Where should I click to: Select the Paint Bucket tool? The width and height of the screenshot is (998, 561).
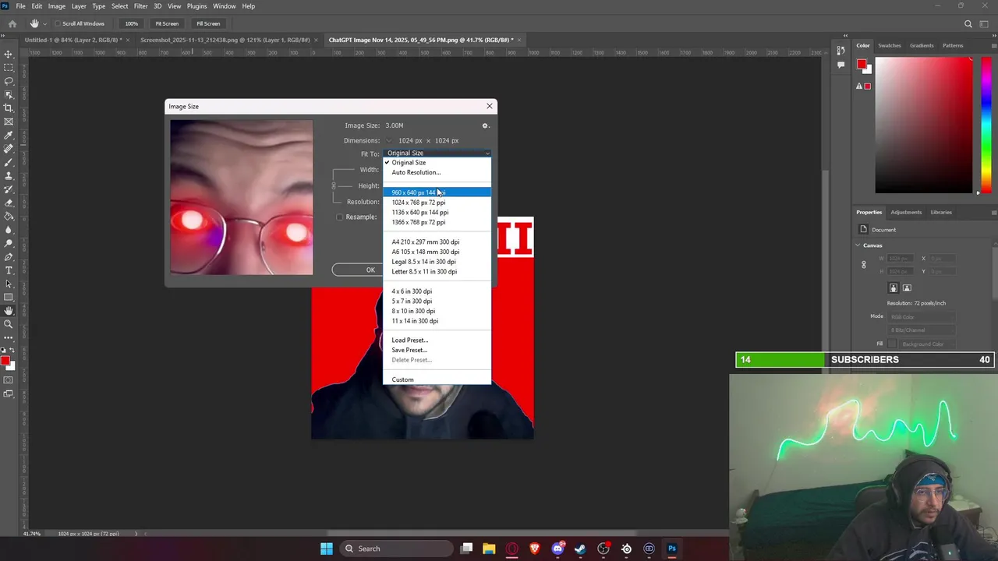click(9, 216)
